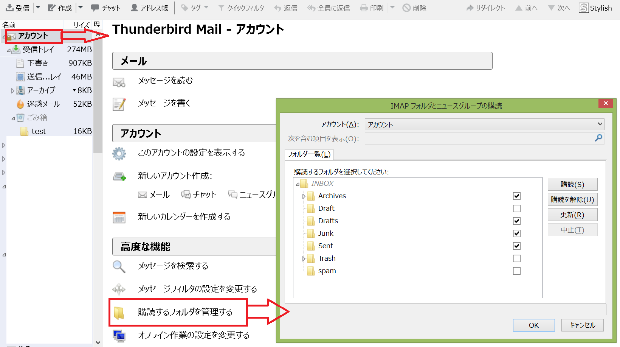Click the offline settings computer icon
Screen dimensions: 620x347
click(x=119, y=335)
